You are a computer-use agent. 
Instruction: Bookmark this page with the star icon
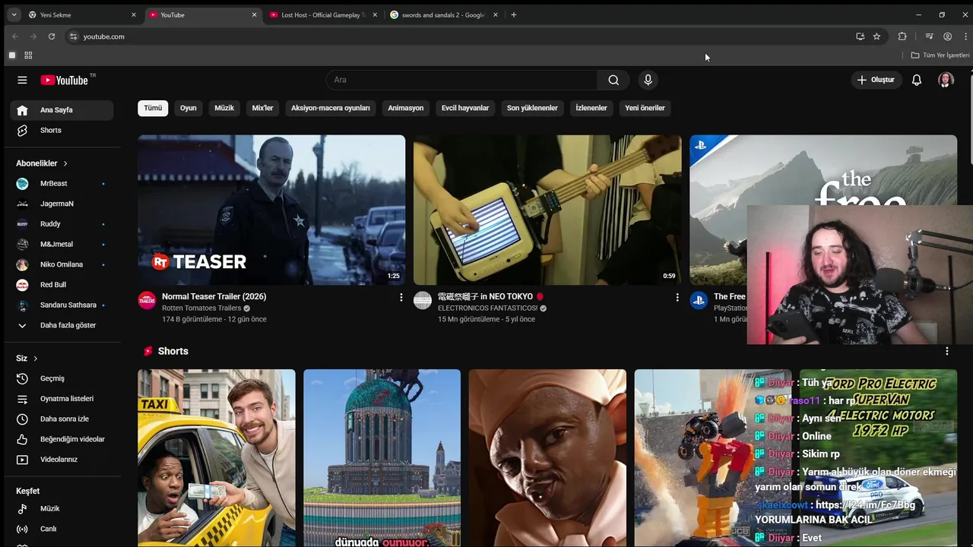tap(876, 36)
